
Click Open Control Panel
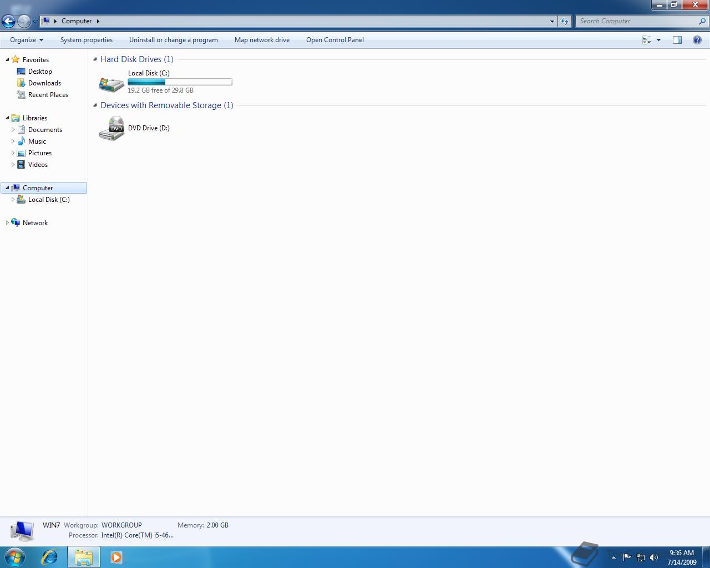[x=335, y=40]
